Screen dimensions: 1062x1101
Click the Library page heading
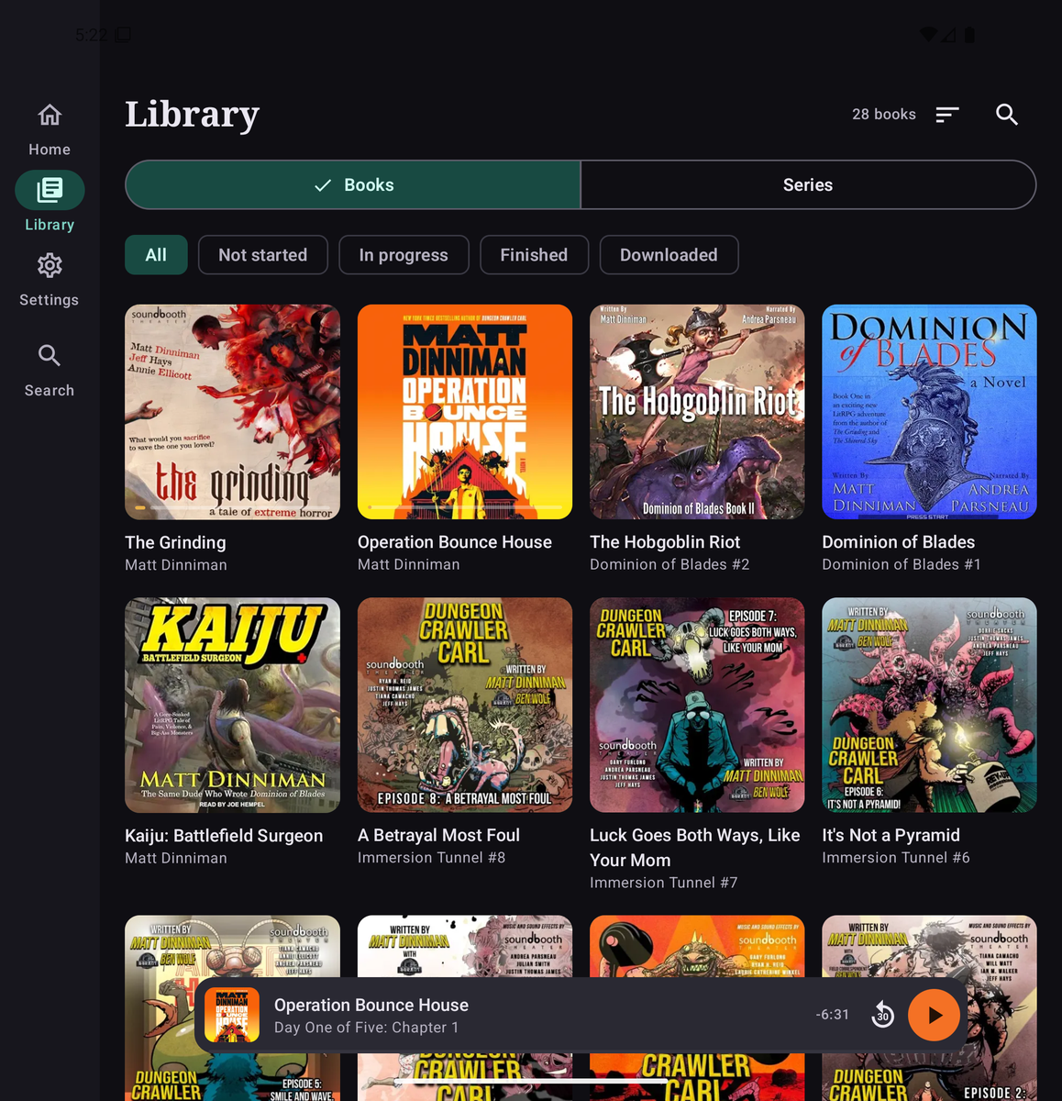(193, 115)
